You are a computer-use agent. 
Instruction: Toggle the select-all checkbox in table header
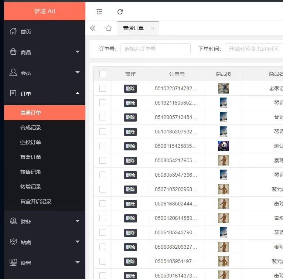tap(103, 74)
